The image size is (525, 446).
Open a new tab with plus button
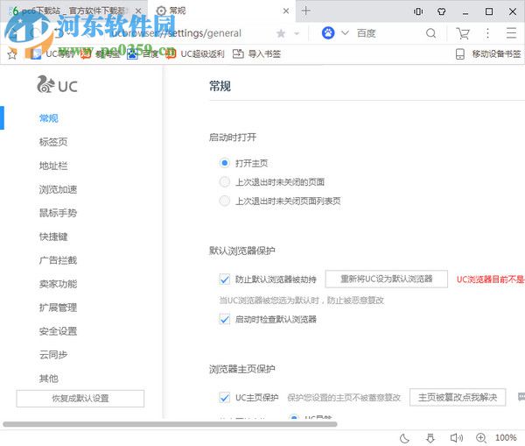(x=305, y=11)
